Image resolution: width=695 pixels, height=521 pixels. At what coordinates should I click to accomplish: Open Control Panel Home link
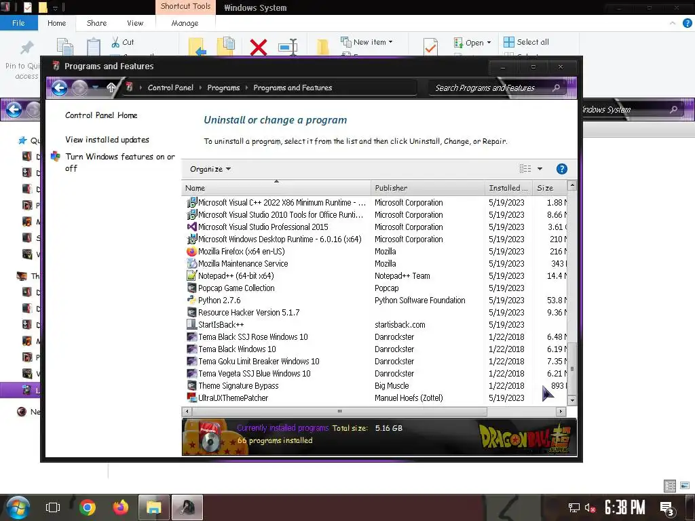(101, 115)
